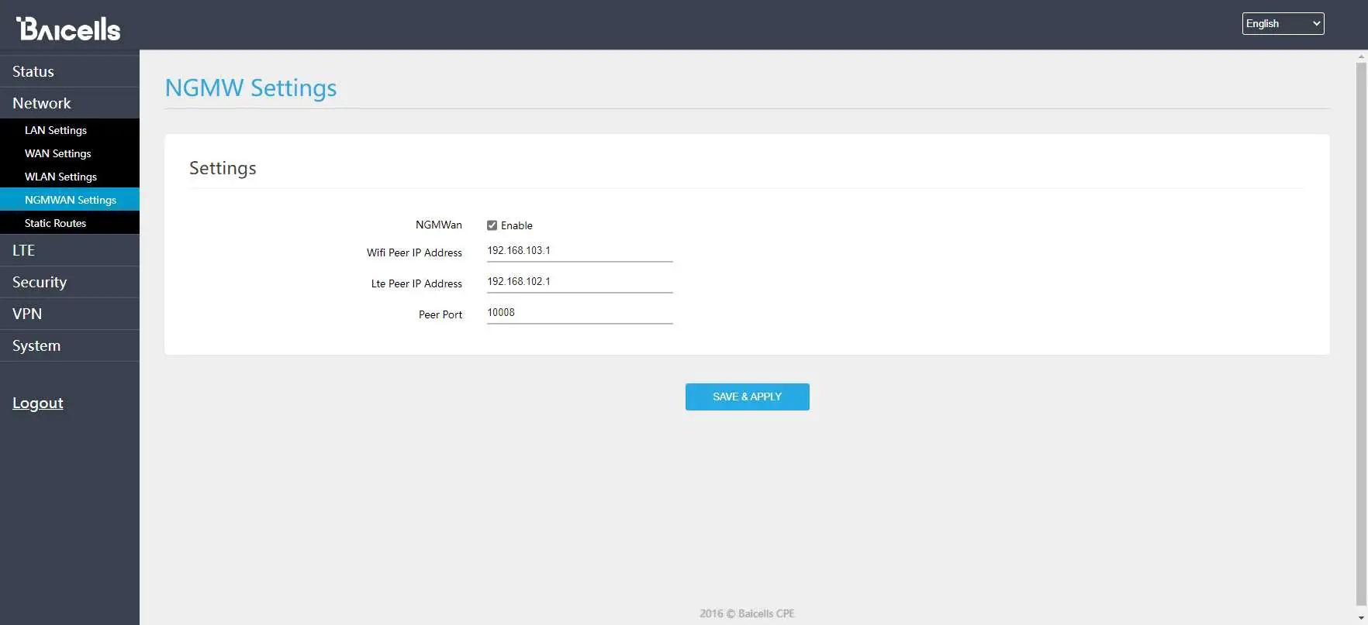Collapse the Network menu section
The width and height of the screenshot is (1368, 625).
(70, 103)
